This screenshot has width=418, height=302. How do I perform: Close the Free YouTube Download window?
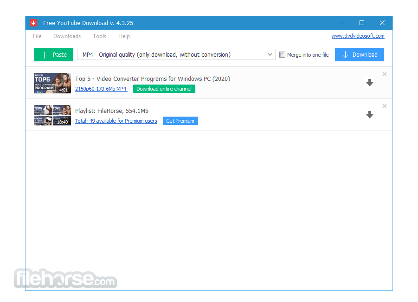(382, 23)
